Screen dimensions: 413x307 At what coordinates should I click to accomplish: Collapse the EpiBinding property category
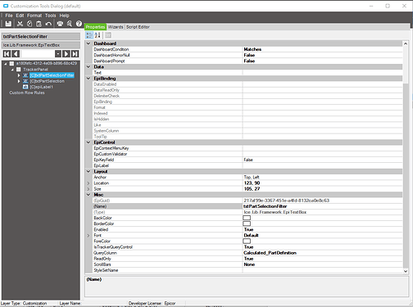coord(88,79)
